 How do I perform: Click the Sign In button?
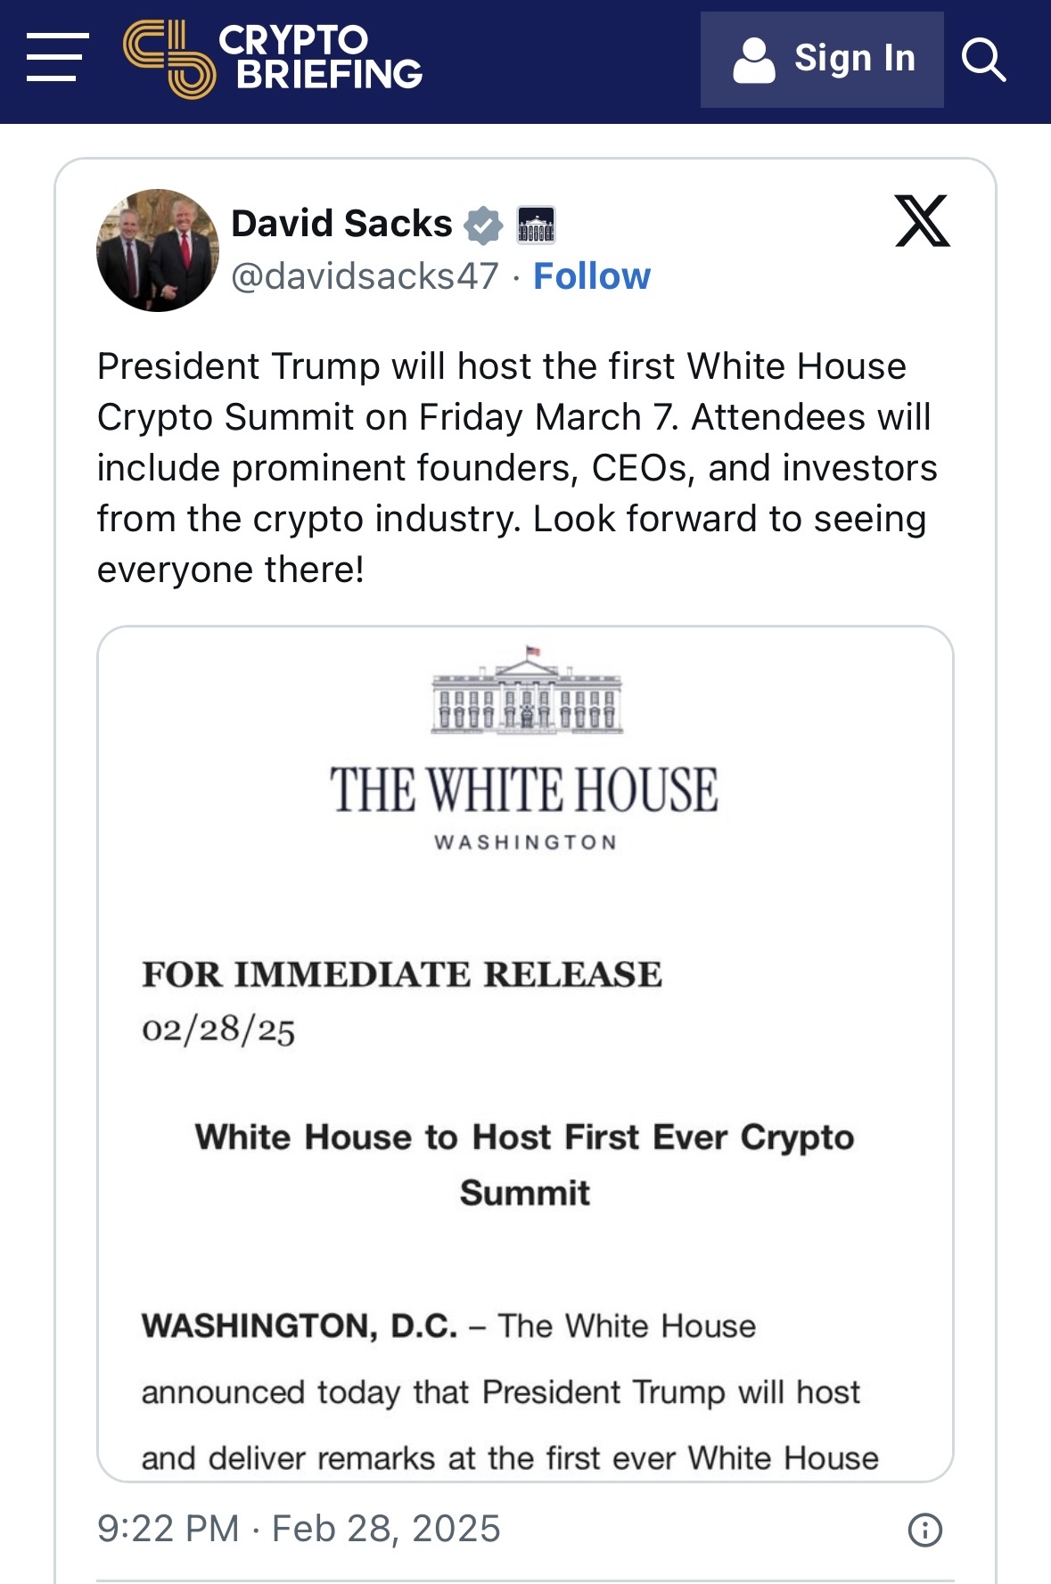822,60
